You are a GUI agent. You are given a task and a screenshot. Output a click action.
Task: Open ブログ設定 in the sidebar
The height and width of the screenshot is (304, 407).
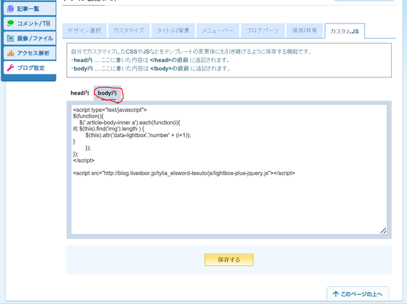pyautogui.click(x=30, y=68)
